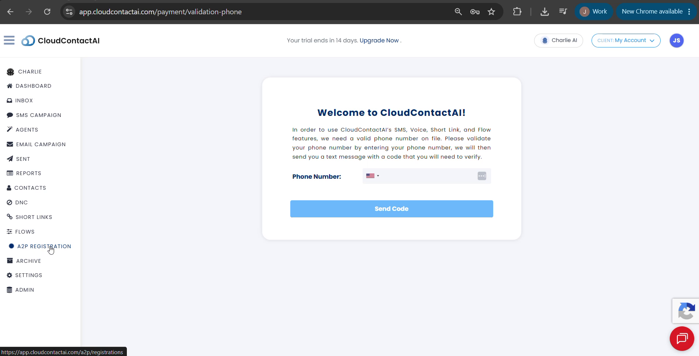Open DNC in the sidebar

point(22,202)
